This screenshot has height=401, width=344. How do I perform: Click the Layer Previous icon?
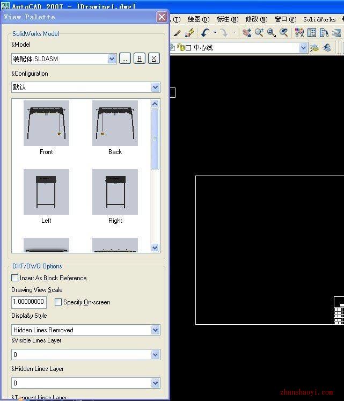tap(327, 48)
